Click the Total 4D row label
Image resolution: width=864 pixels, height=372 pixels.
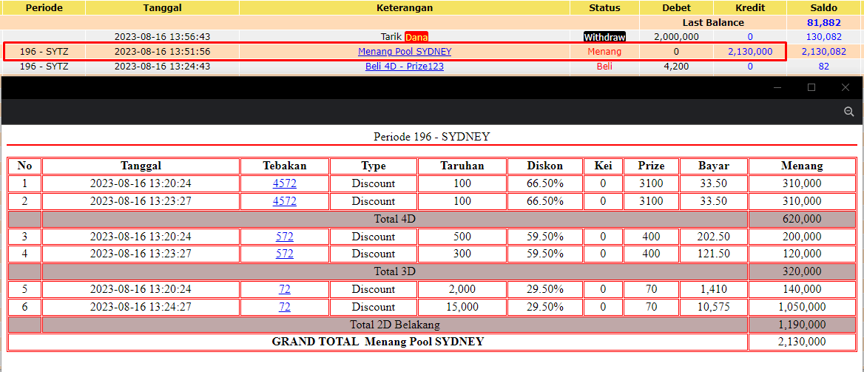coord(394,219)
